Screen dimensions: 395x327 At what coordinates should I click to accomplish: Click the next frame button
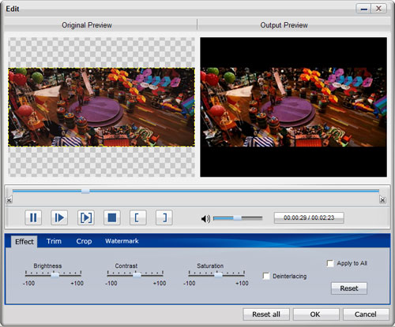point(86,217)
